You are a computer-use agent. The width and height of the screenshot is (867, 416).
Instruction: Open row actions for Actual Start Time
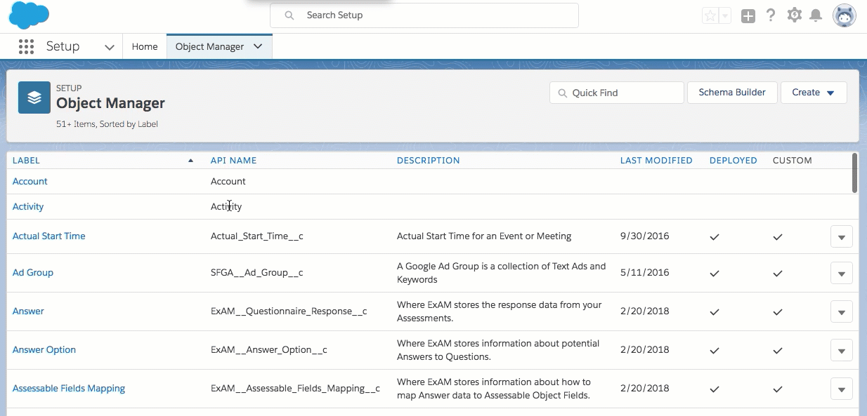841,237
